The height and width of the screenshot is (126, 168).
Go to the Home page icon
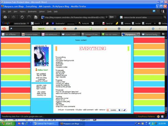coord(36,17)
